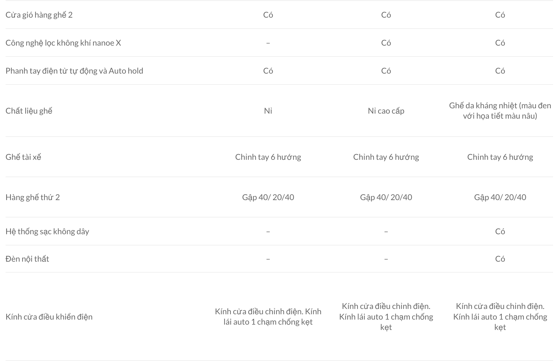Click the plain "Nỉ" seat material value
The image size is (557, 361).
[x=268, y=111]
